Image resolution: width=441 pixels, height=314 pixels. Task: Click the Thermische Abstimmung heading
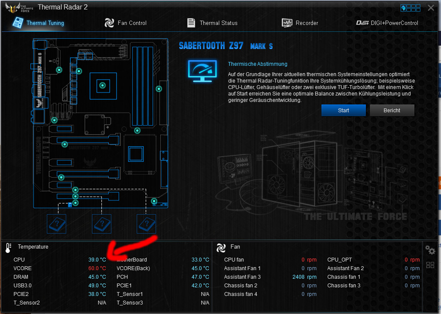click(257, 64)
